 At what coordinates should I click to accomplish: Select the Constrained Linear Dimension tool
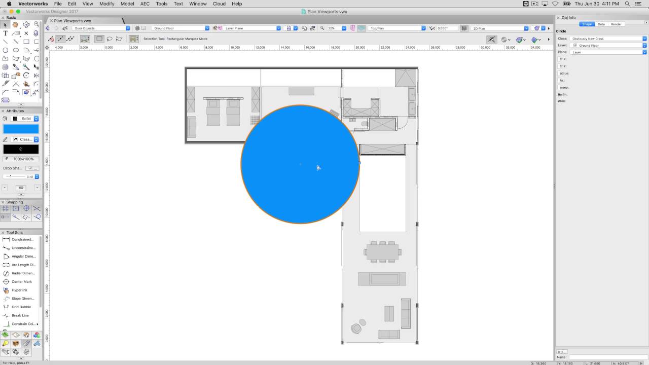(19, 239)
